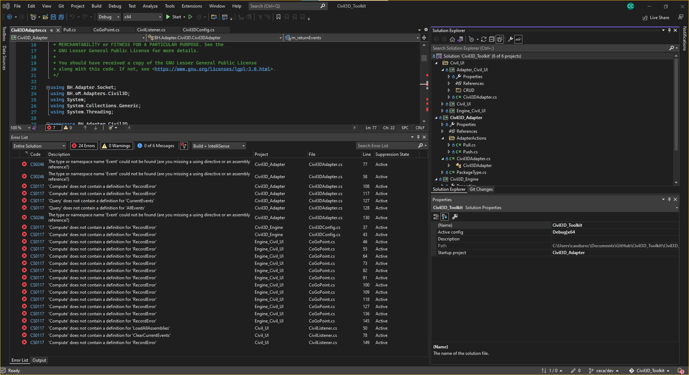Toggle the 24 Errors filter button

[x=84, y=146]
